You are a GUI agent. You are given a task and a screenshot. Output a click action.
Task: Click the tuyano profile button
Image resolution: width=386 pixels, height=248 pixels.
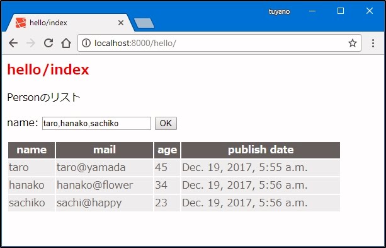pos(279,11)
